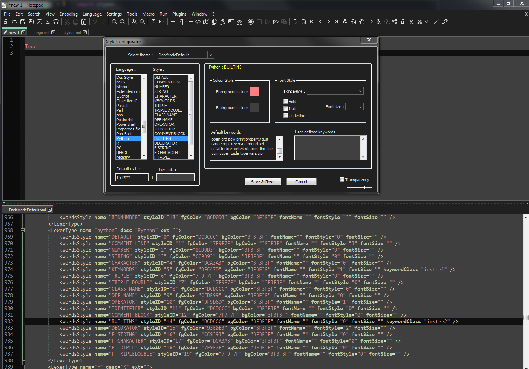
Task: Select REBOL in the Language list
Action: coord(128,153)
